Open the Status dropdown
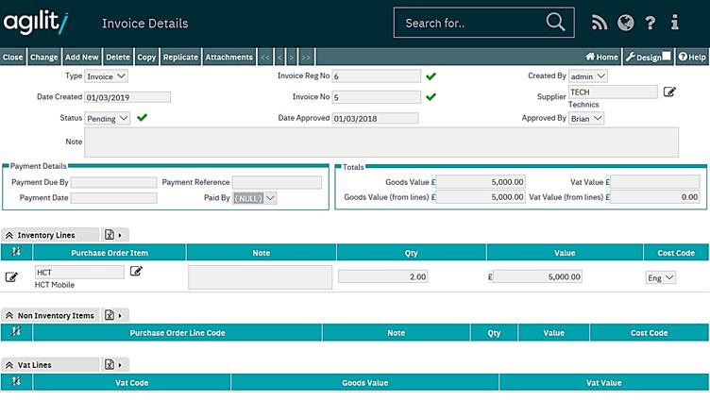The width and height of the screenshot is (710, 400). pyautogui.click(x=108, y=119)
